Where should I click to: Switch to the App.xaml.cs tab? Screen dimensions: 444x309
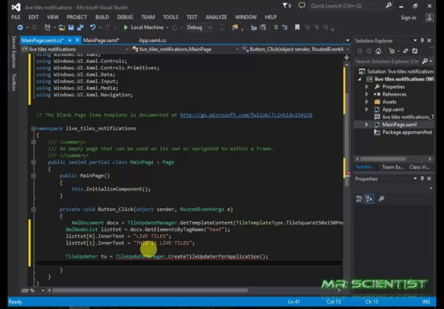click(x=152, y=40)
